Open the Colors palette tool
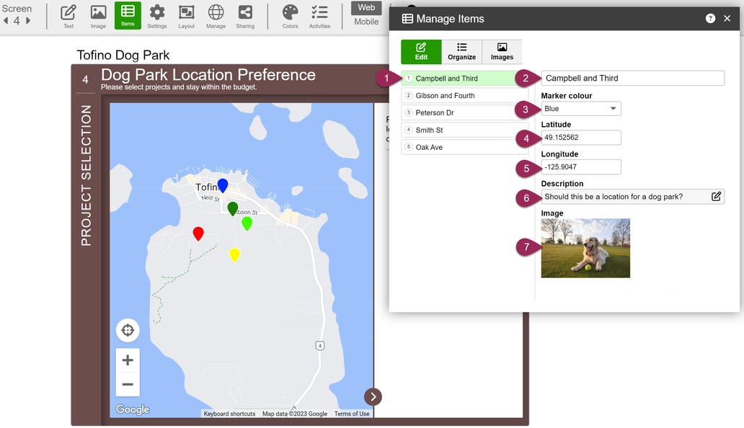Screen dimensions: 744x428 (x=290, y=16)
